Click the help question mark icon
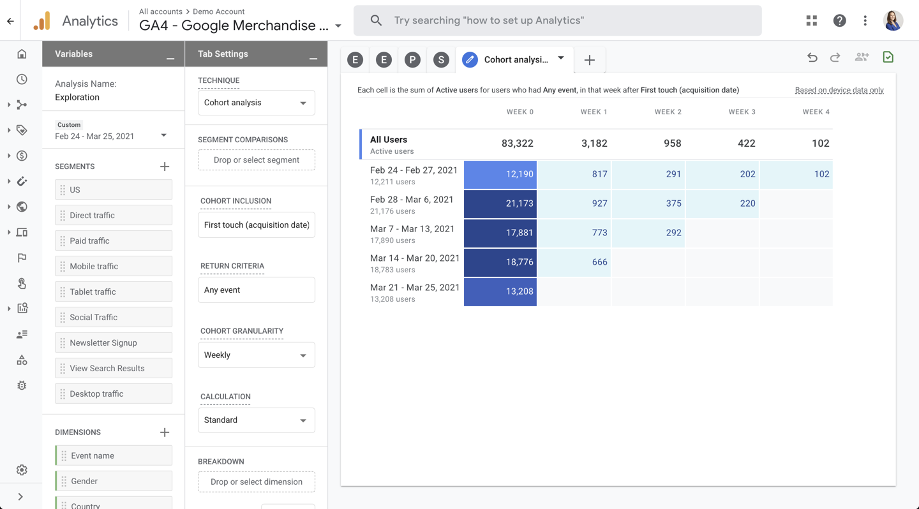 click(839, 20)
